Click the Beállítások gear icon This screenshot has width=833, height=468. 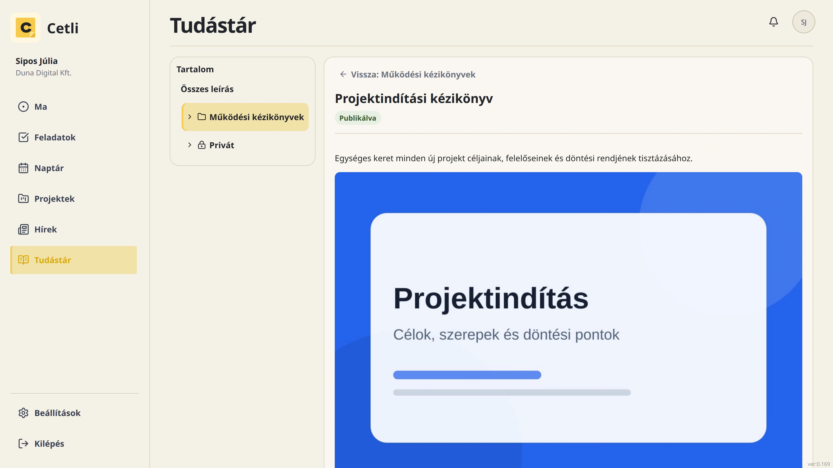(23, 413)
